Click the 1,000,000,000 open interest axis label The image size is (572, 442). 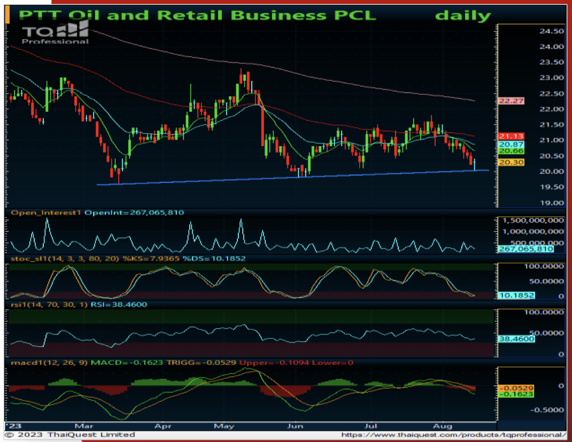[533, 232]
